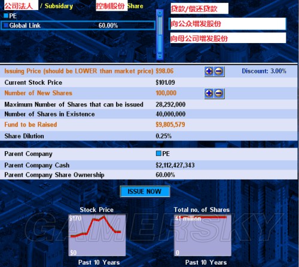
Task: Click the scrollbar down arrow in company list
Action: [x=160, y=56]
